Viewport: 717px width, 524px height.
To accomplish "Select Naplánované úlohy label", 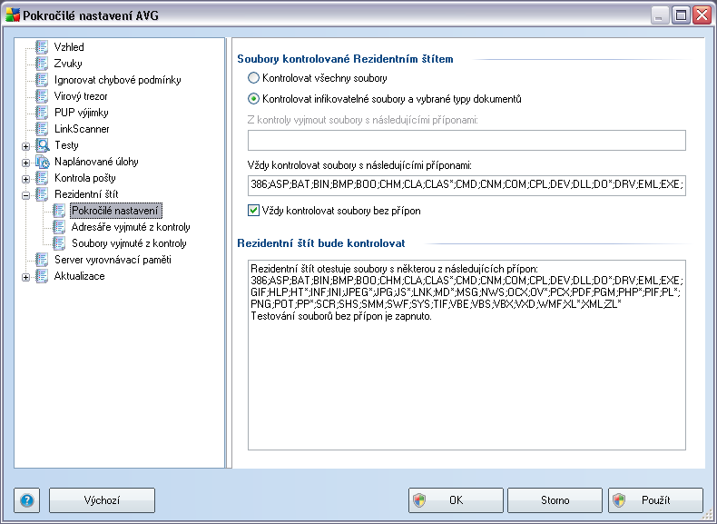I will pos(96,162).
